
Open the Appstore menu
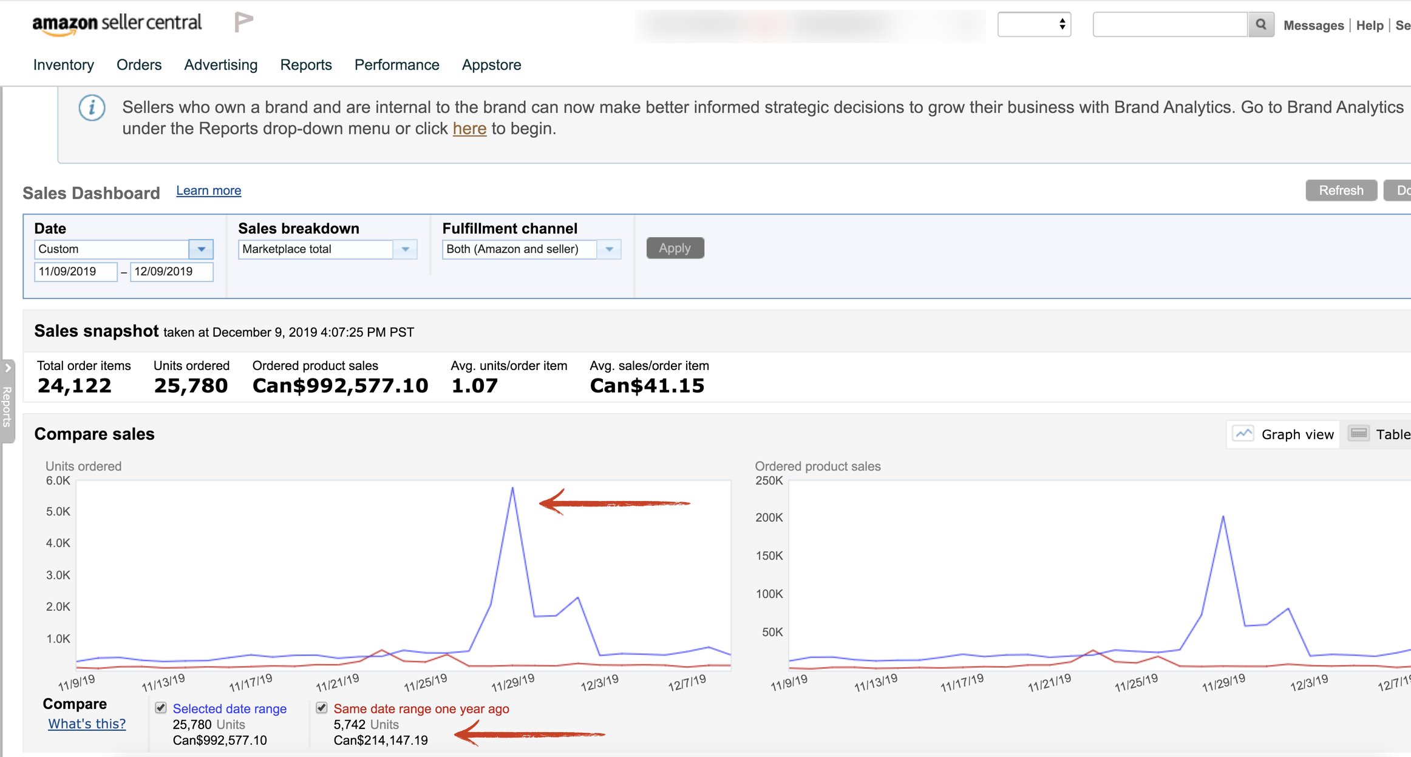[492, 65]
